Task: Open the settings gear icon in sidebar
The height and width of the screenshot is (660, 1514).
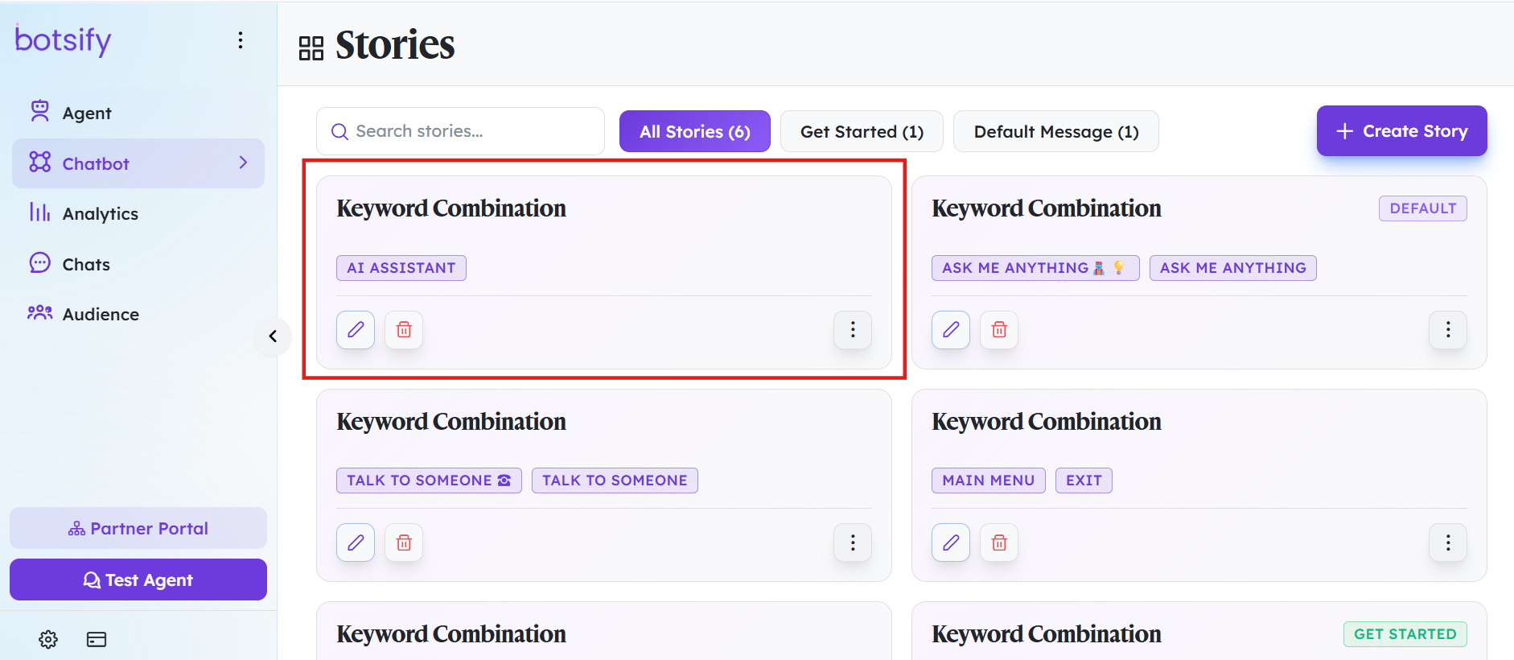Action: 48,639
